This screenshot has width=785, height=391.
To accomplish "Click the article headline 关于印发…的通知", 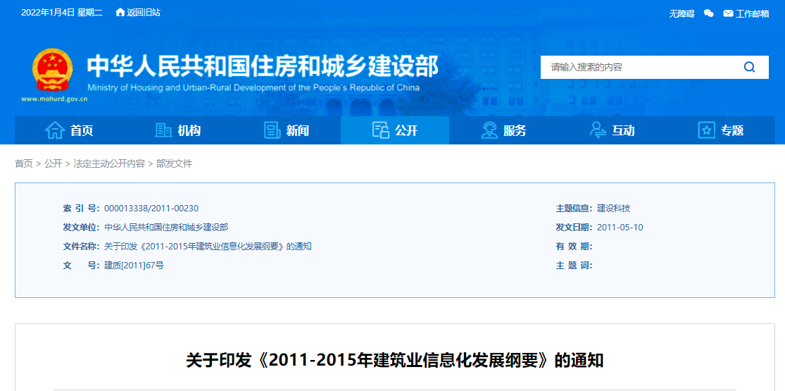I will (394, 361).
